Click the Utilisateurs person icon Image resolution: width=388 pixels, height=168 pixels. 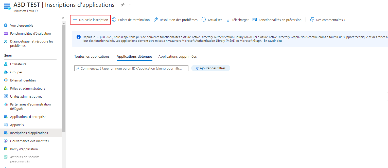coord(6,64)
